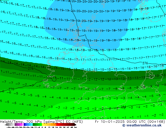
Task: Click the 54 value on the legend scale
Action: (x=75, y=127)
